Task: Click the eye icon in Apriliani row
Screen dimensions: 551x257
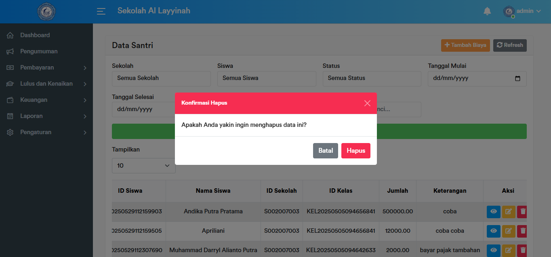Action: click(x=493, y=231)
